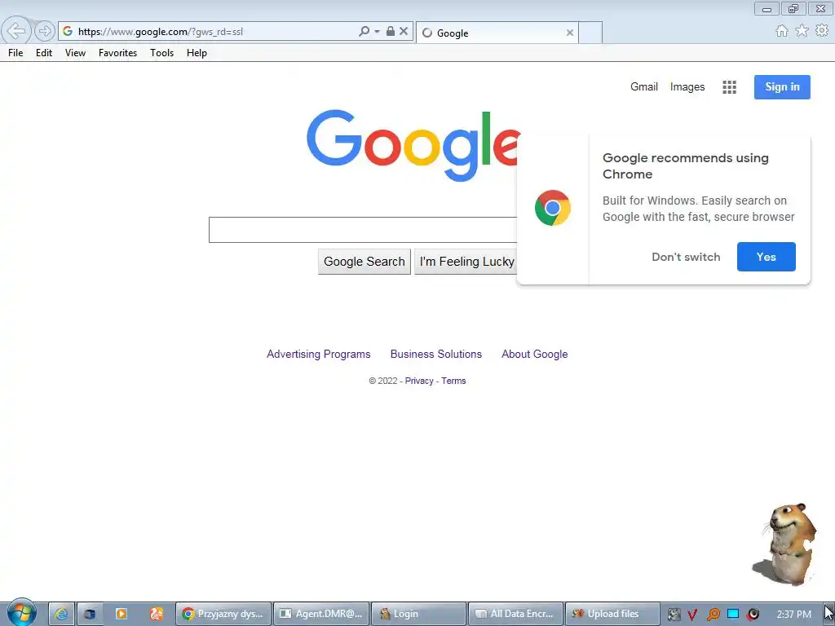This screenshot has height=626, width=835.
Task: Open the Tools gear icon
Action: pos(822,31)
